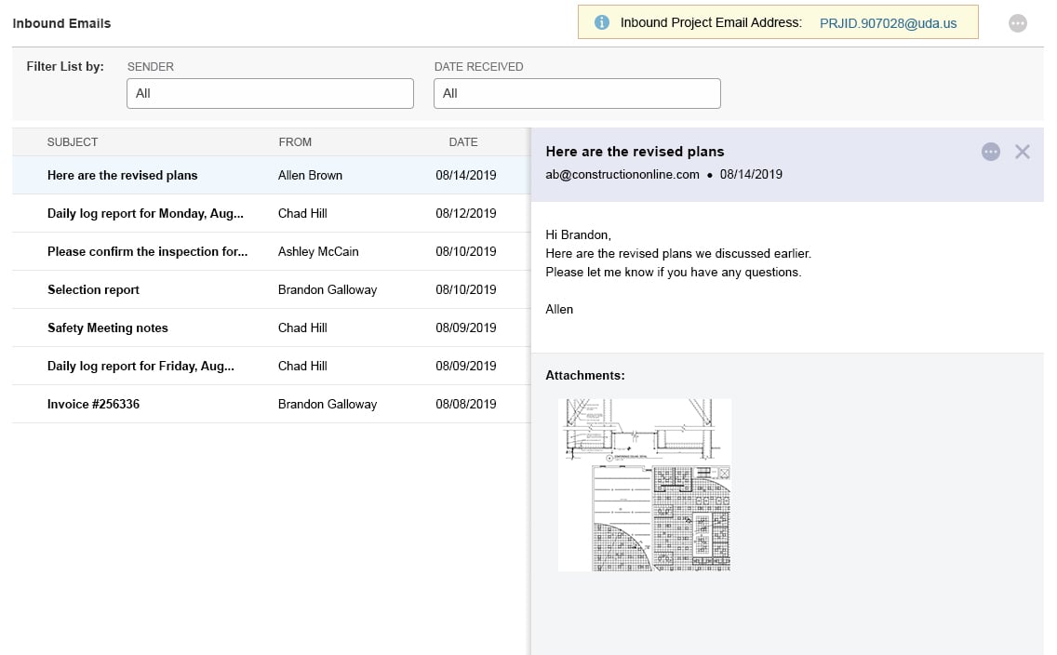Sort list by the SUBJECT column header
The height and width of the screenshot is (655, 1057).
coord(73,141)
